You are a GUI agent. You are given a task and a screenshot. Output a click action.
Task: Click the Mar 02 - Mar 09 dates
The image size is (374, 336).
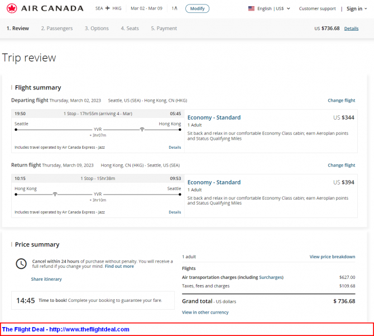(x=146, y=8)
